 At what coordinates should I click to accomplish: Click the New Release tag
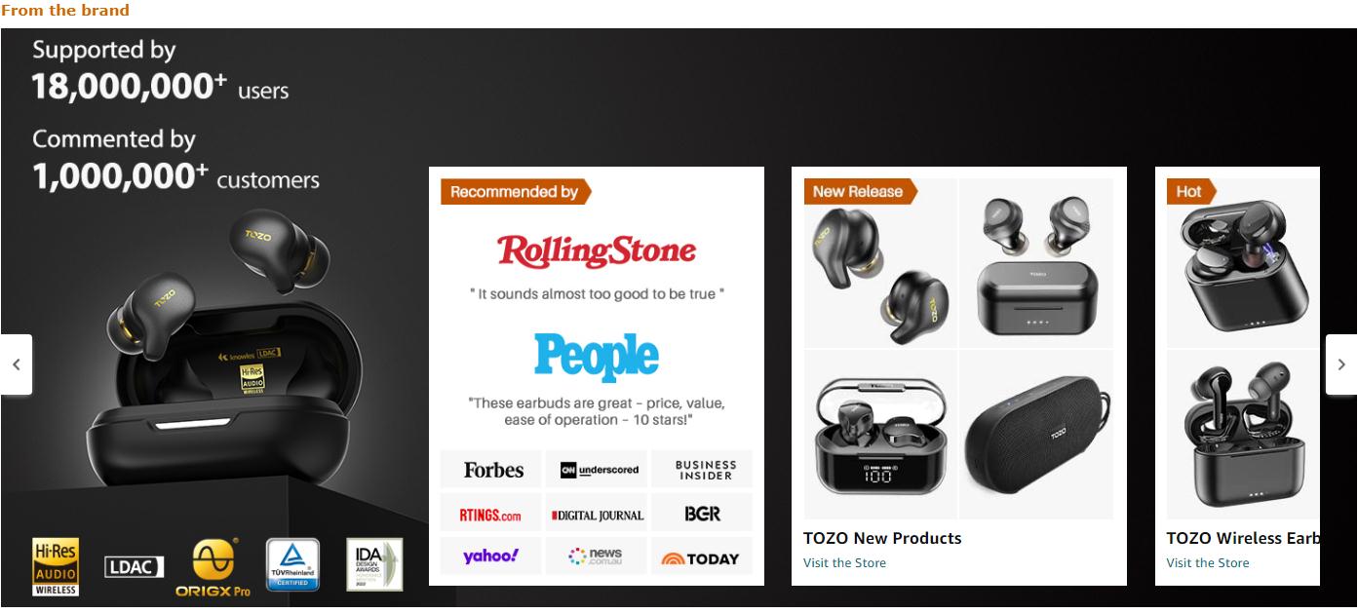click(860, 192)
